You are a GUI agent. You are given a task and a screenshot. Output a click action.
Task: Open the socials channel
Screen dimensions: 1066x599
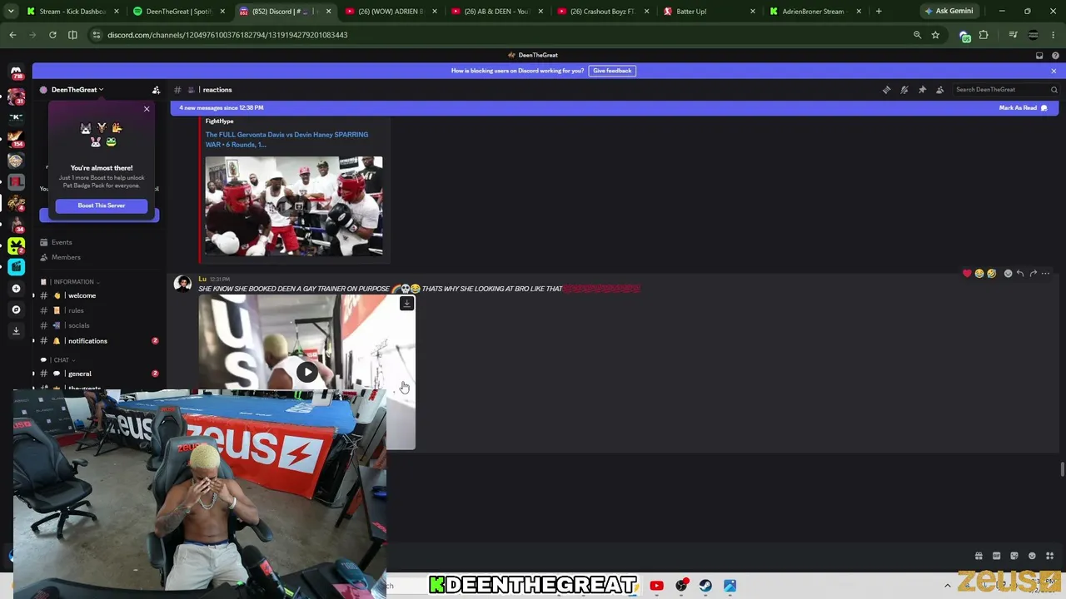pos(100,326)
